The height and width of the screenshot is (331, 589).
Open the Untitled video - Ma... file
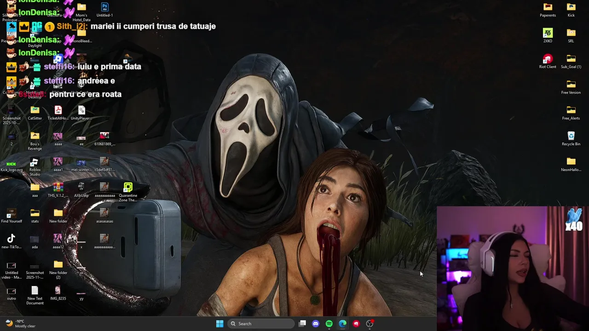12,265
